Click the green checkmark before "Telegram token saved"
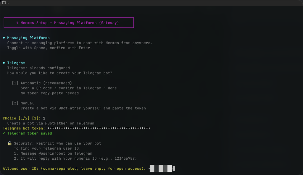This screenshot has width=303, height=175. 4,133
